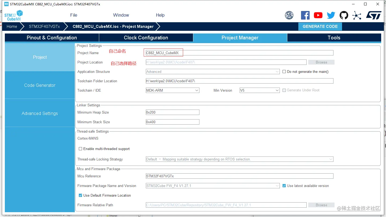Click the ST logo icon
Image resolution: width=386 pixels, height=217 pixels.
374,15
